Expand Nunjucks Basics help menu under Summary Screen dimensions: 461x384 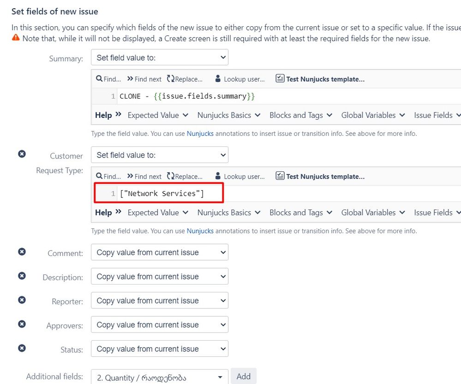(x=229, y=115)
